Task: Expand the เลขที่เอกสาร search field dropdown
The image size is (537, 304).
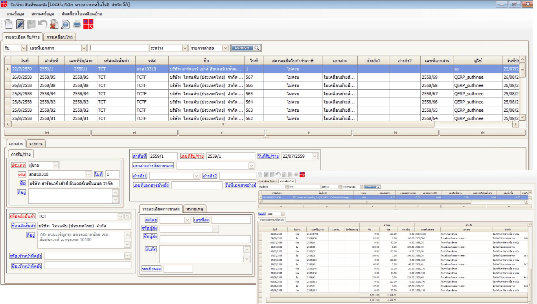Action: coord(84,48)
